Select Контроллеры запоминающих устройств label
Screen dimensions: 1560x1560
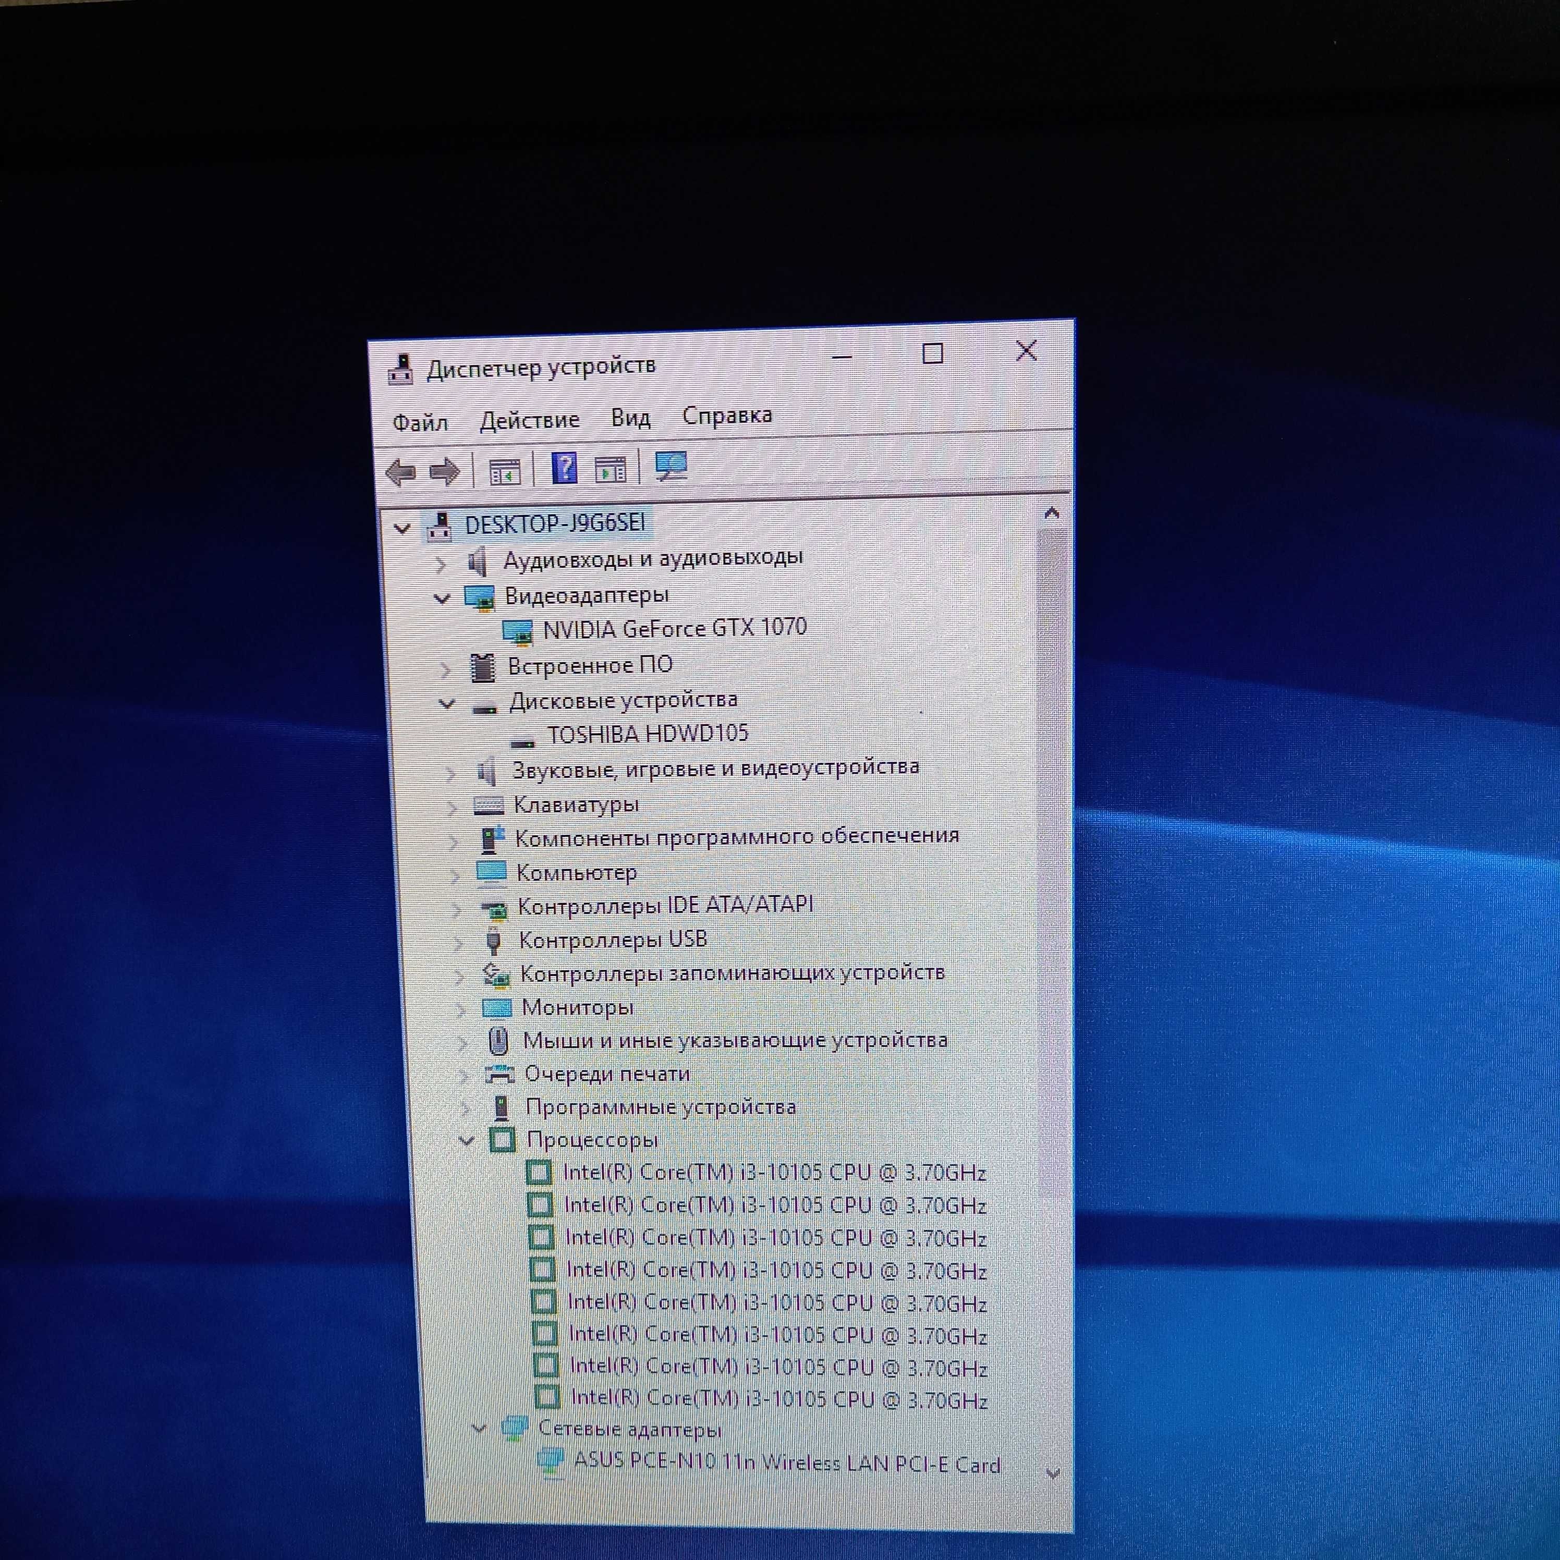pos(733,973)
